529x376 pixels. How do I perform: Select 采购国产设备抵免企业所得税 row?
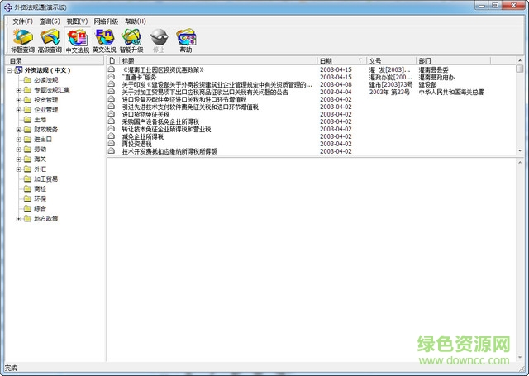click(x=160, y=121)
